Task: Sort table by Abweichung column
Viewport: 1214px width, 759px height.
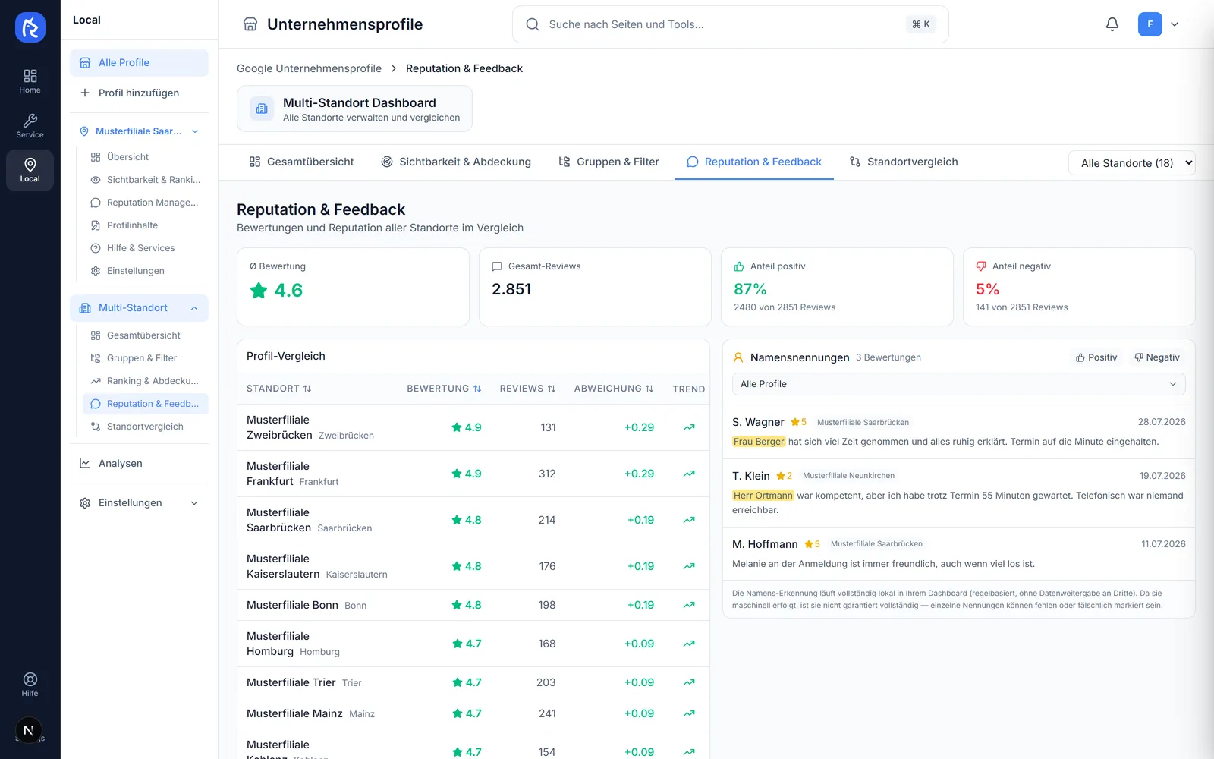Action: [614, 389]
